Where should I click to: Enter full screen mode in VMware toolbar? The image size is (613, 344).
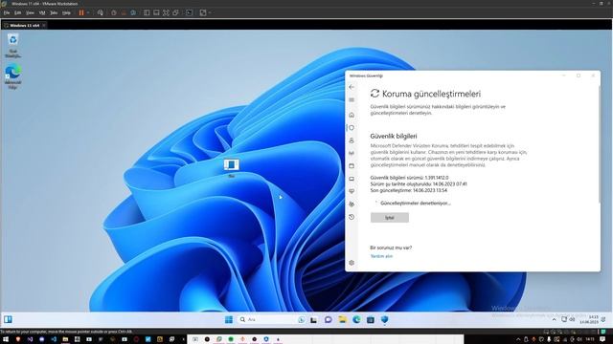coord(166,12)
